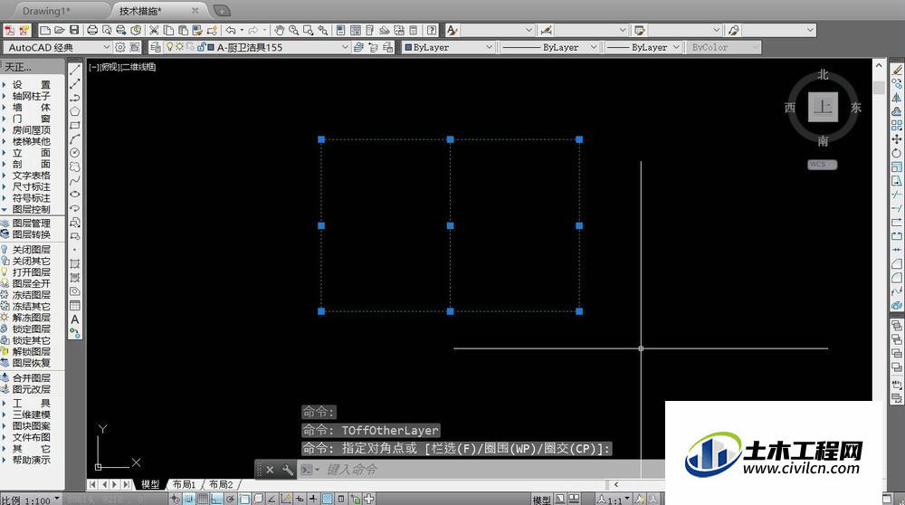Toggle Ortho mode in status bar
The height and width of the screenshot is (505, 905).
(x=216, y=500)
